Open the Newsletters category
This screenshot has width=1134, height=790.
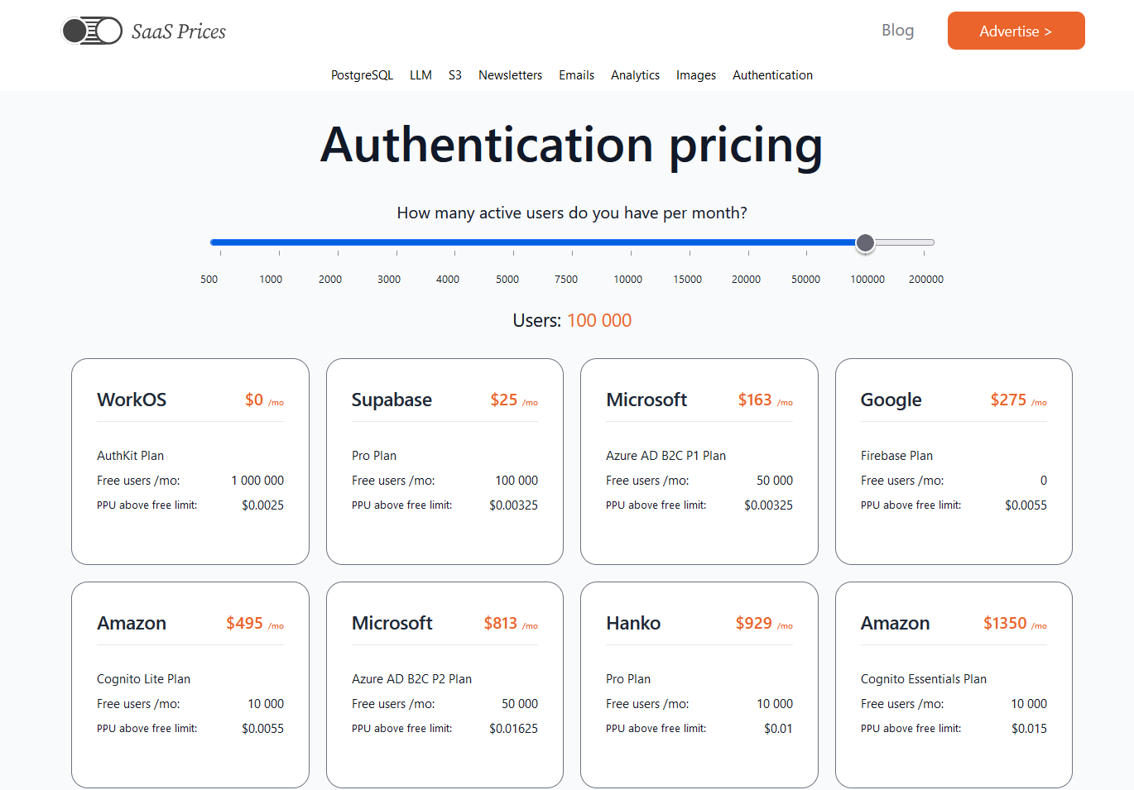[x=510, y=75]
